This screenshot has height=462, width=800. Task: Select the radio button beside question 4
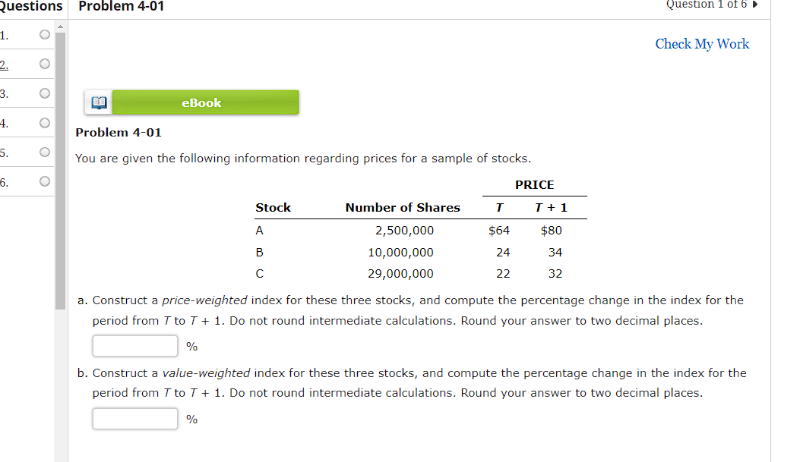click(44, 122)
